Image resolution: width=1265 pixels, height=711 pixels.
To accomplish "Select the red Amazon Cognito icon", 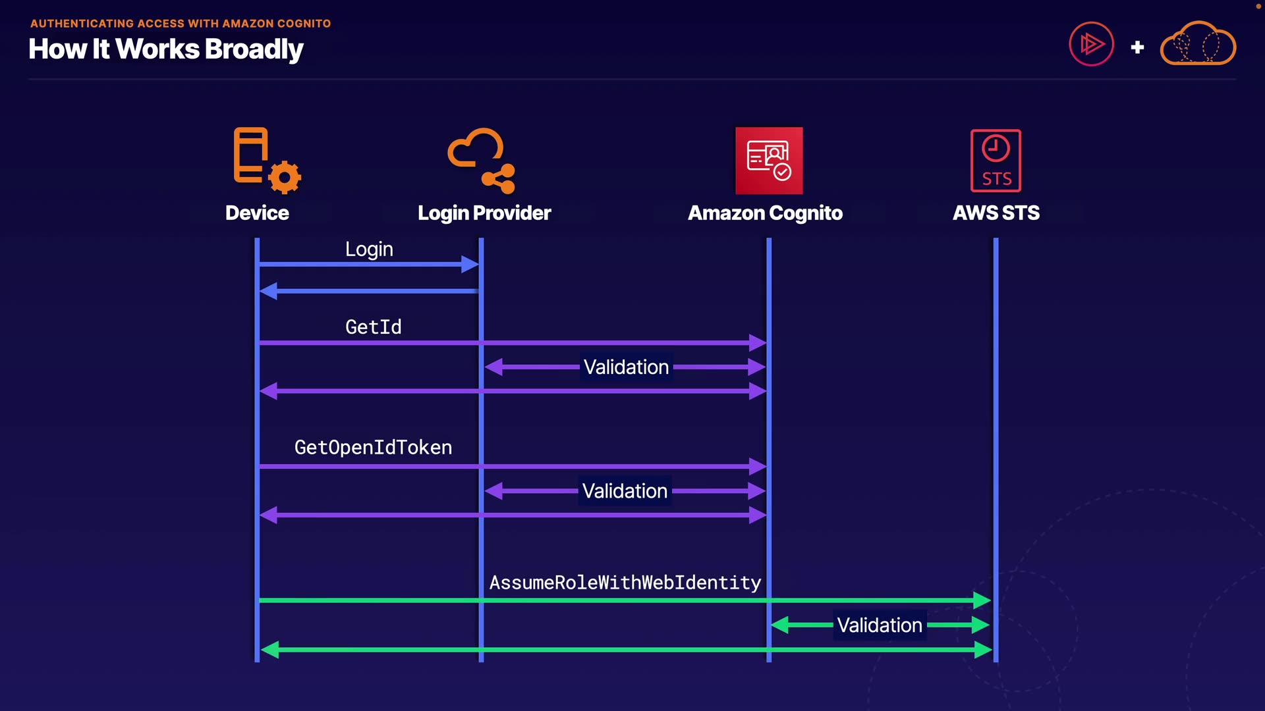I will point(769,161).
